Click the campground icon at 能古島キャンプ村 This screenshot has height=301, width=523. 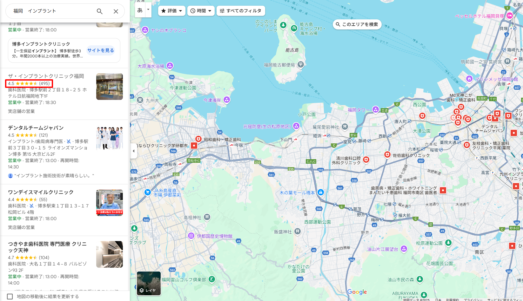(294, 28)
